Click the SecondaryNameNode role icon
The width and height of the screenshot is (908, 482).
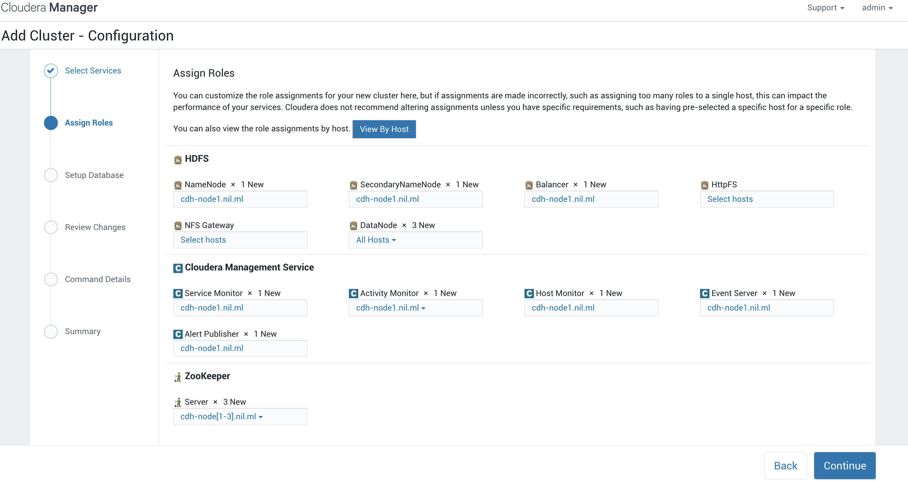[x=353, y=185]
